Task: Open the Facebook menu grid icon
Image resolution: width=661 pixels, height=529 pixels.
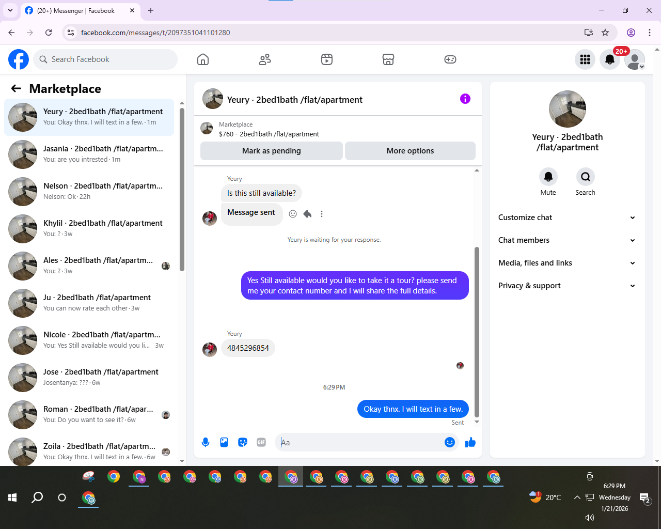Action: point(585,59)
